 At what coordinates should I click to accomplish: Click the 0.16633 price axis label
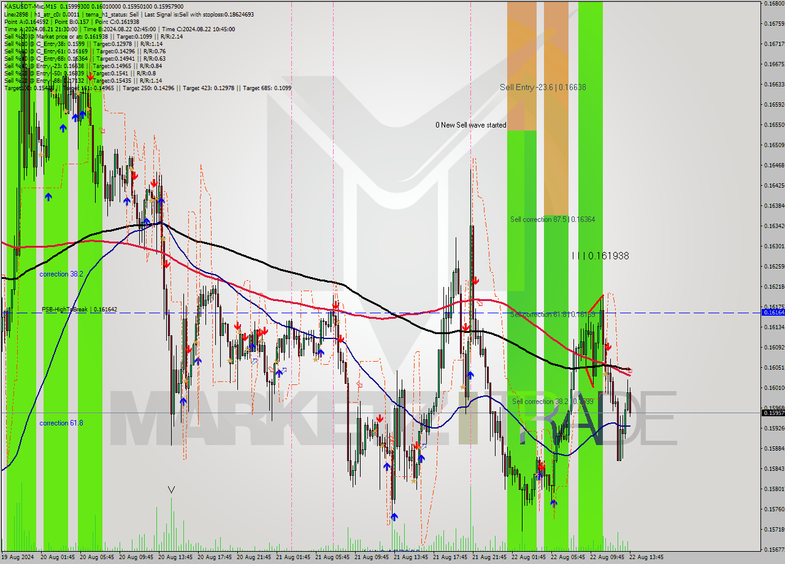[x=773, y=84]
